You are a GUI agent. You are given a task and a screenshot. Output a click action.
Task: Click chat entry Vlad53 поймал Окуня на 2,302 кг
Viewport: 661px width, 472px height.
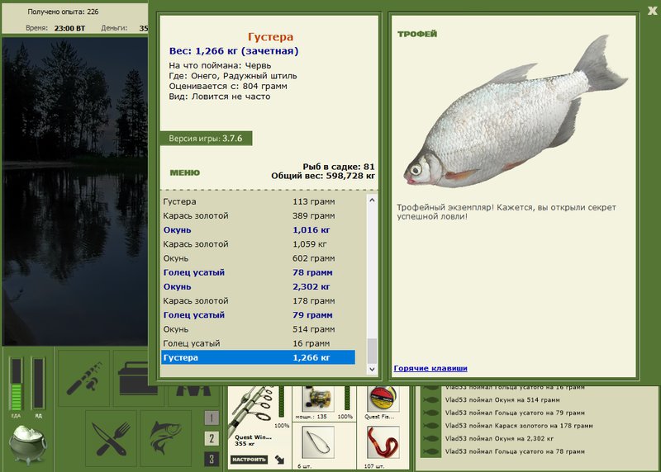[x=500, y=438]
